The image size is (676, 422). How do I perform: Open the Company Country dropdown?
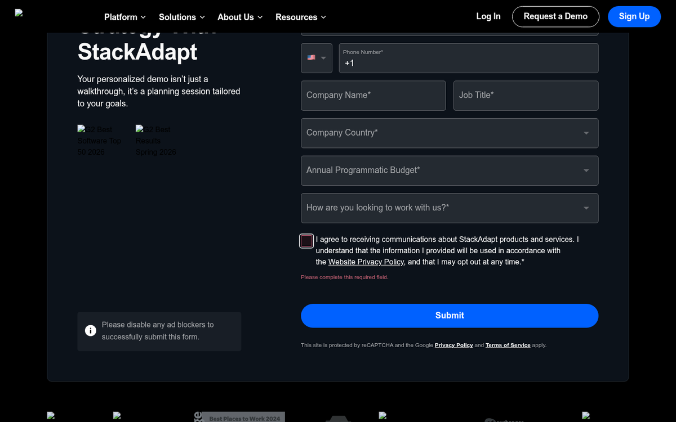click(x=450, y=133)
